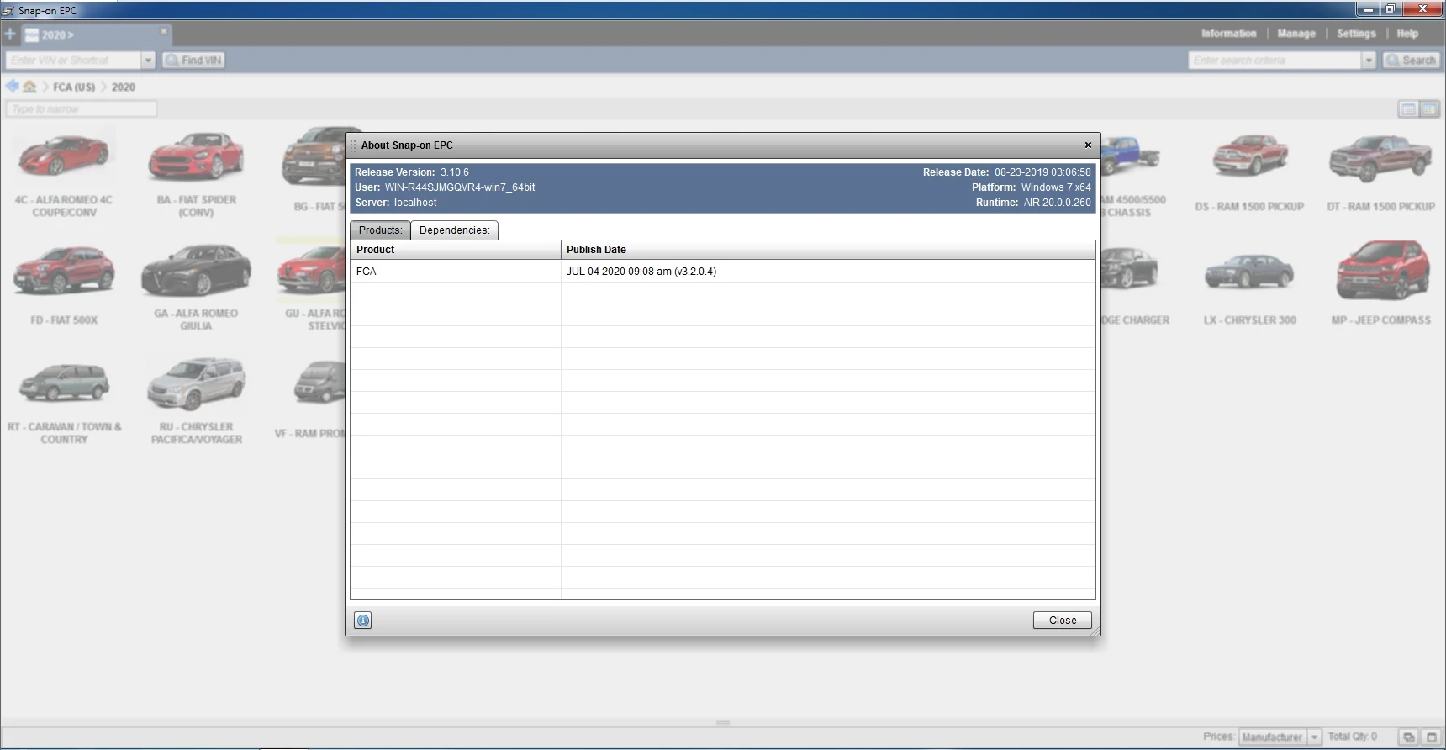1446x750 pixels.
Task: Open the Prices Manufacturer dropdown
Action: click(x=1280, y=737)
